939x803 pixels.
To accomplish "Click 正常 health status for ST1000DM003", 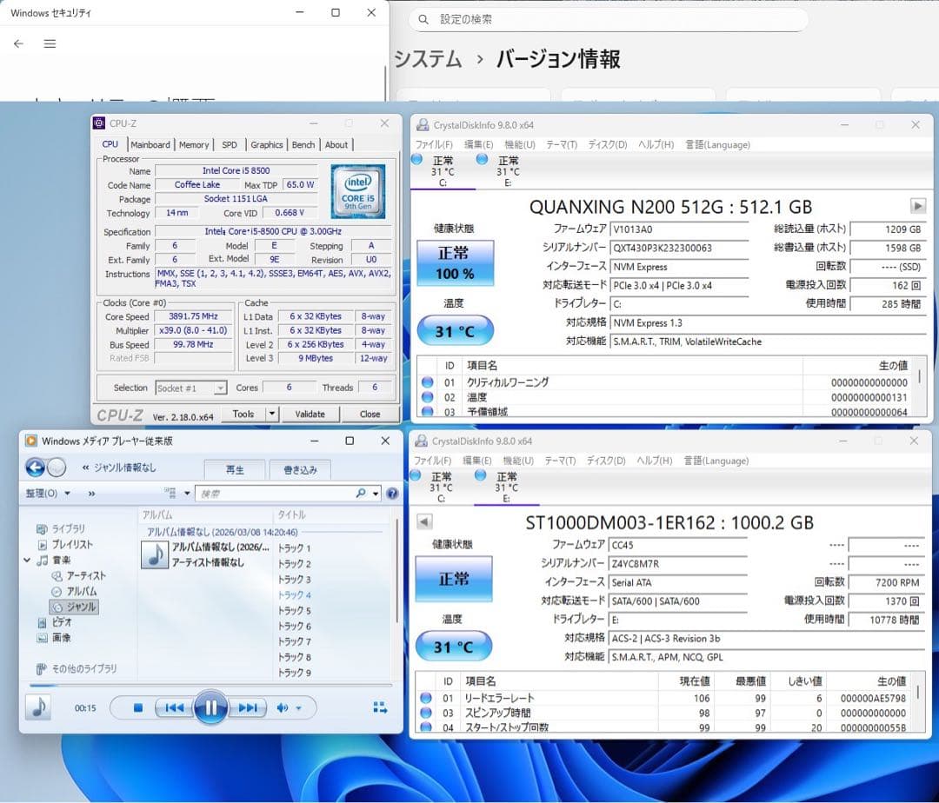I will [453, 579].
